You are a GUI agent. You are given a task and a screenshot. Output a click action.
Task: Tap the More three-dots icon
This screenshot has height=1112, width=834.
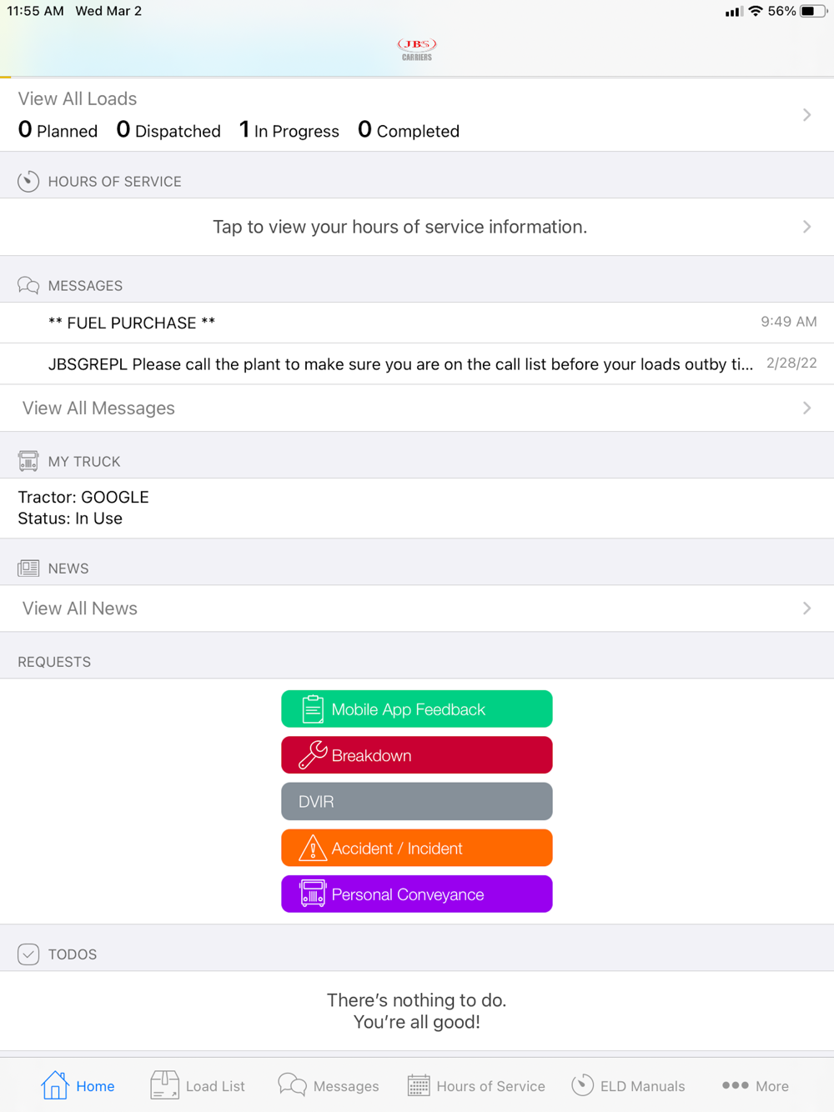pos(736,1085)
